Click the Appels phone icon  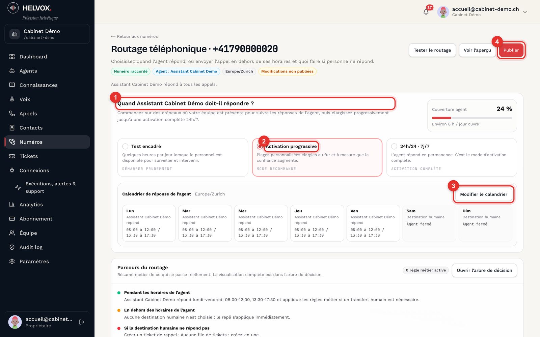click(12, 114)
